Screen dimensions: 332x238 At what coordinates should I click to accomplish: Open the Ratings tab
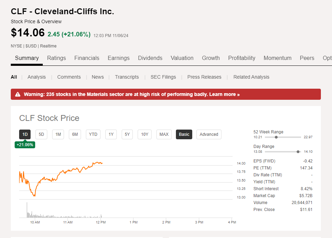click(56, 58)
